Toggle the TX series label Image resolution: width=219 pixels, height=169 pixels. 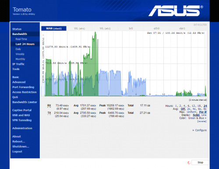(x=49, y=113)
